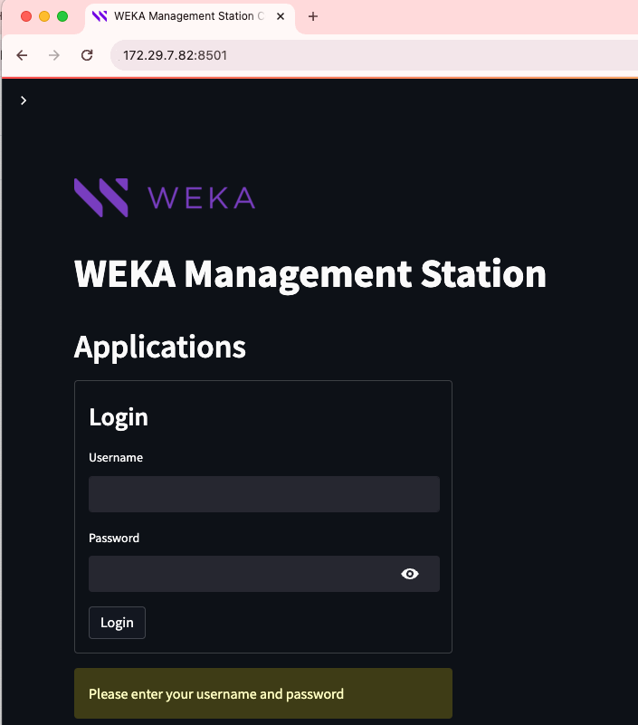Click the Applications heading
This screenshot has width=638, height=725.
[160, 347]
